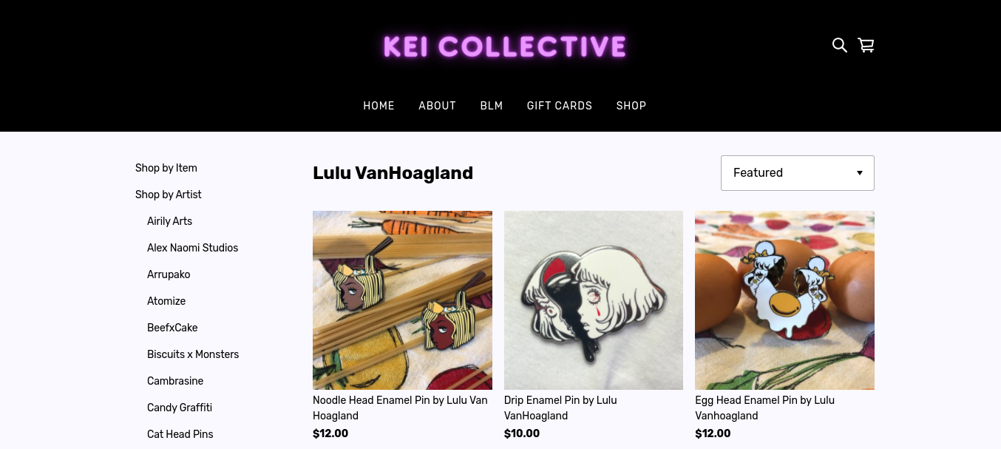This screenshot has width=1001, height=449.
Task: Select Airily Arts artist link
Action: coord(169,221)
